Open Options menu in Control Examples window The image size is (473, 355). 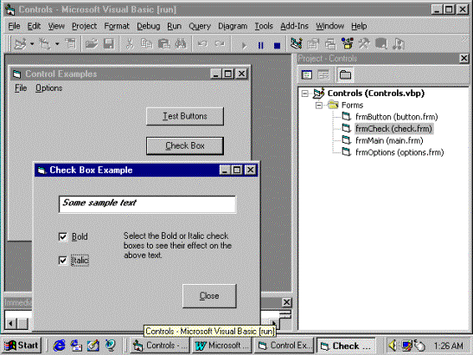[x=49, y=88]
